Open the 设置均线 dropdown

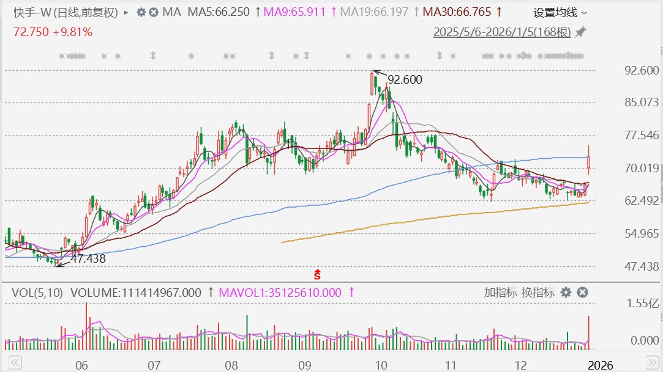point(560,12)
